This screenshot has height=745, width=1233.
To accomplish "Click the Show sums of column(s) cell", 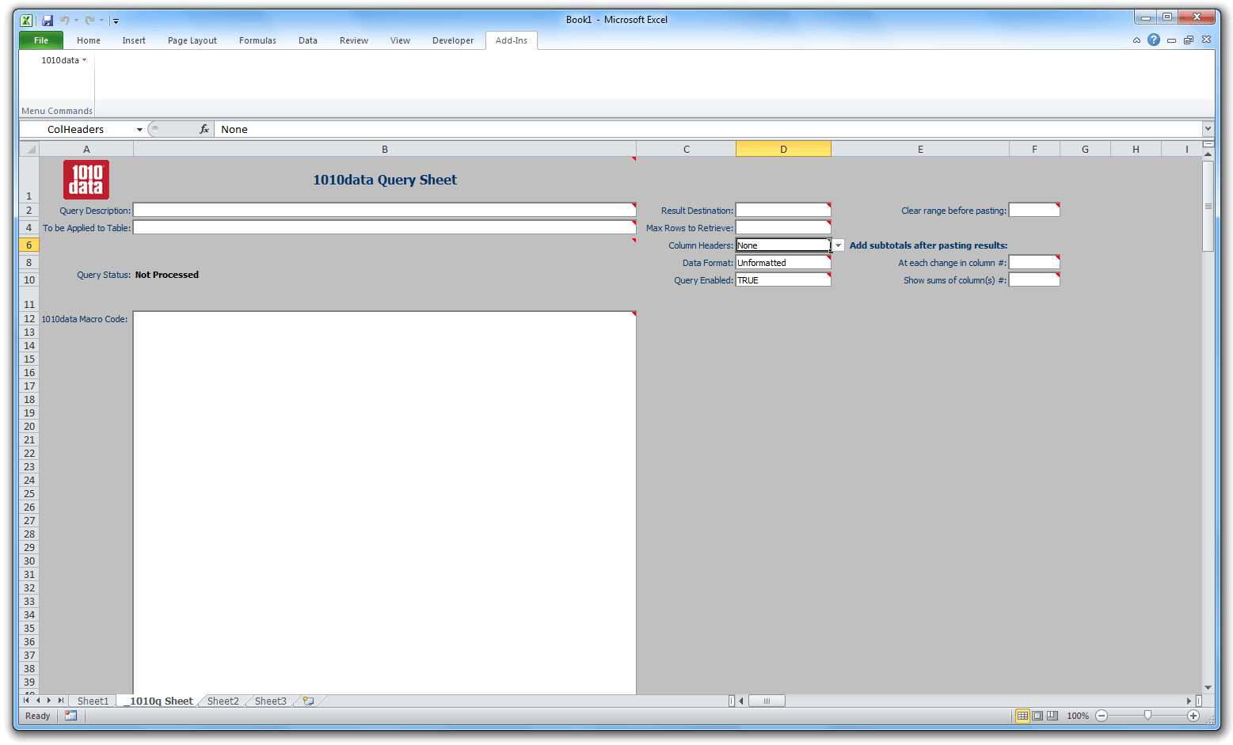I will pyautogui.click(x=1034, y=280).
